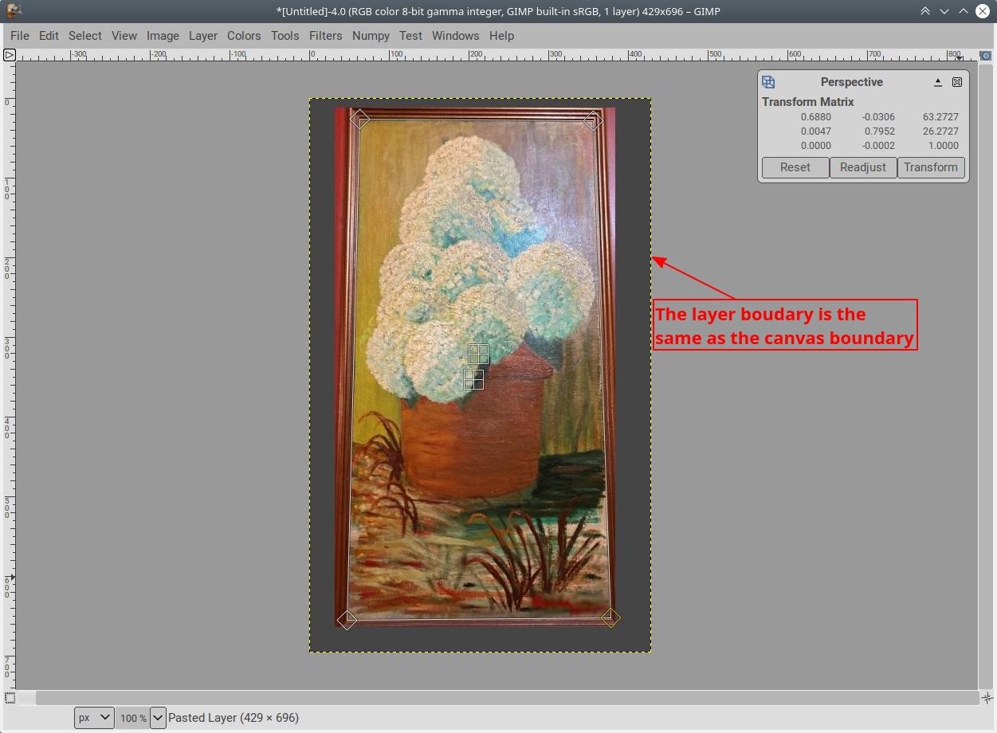This screenshot has height=733, width=997.
Task: Open the Test menu
Action: click(x=410, y=36)
